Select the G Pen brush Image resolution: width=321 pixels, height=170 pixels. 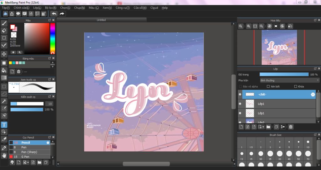tap(29, 157)
